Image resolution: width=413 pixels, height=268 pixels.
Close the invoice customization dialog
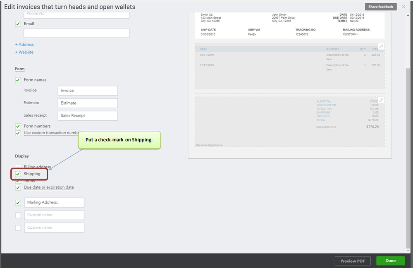coord(403,7)
